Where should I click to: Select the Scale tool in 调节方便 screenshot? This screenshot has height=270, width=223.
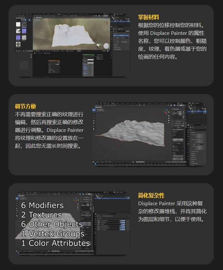(94, 121)
